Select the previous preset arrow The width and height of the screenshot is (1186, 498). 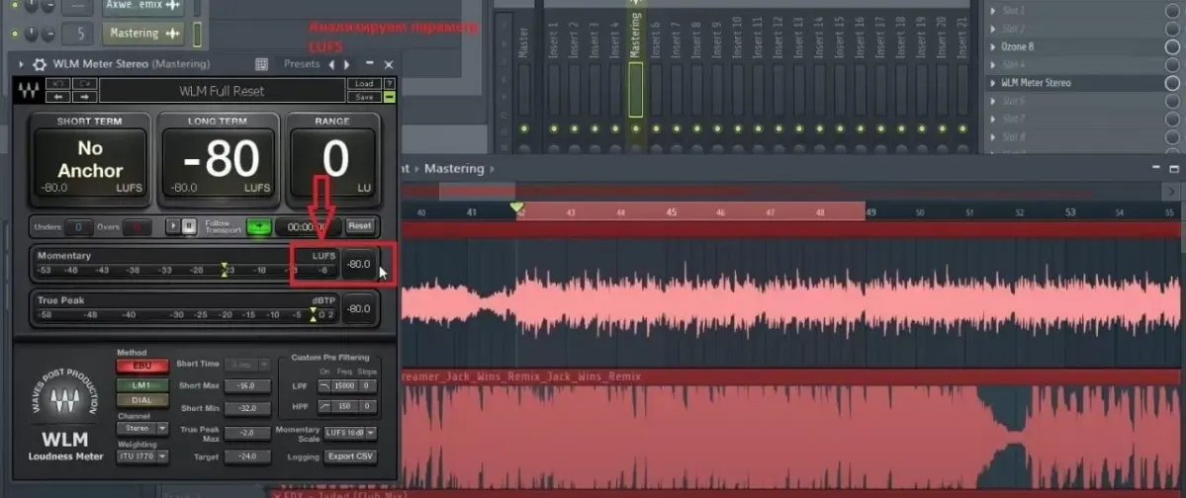pos(331,64)
